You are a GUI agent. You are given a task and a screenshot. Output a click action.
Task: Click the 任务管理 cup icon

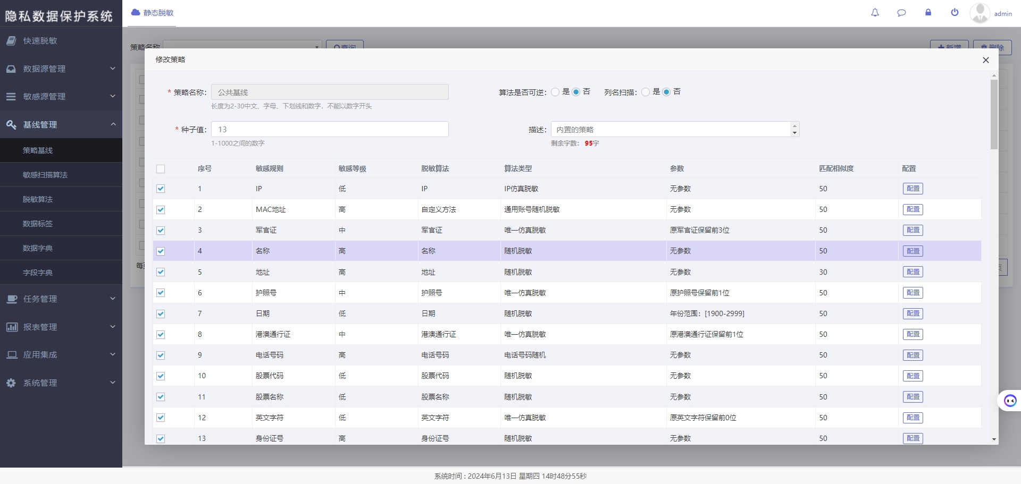[x=12, y=299]
